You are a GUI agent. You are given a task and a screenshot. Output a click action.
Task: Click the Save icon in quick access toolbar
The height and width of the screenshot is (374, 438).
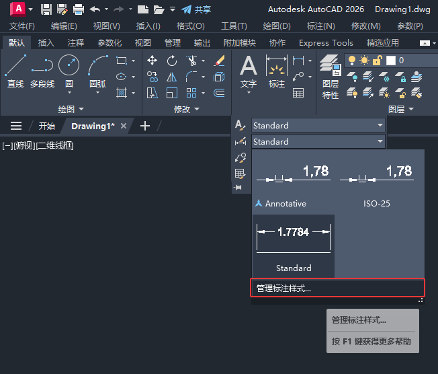pos(46,9)
